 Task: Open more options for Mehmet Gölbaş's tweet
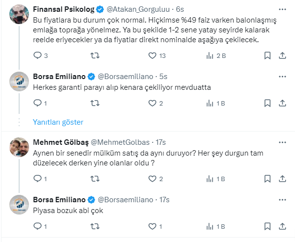point(282,142)
